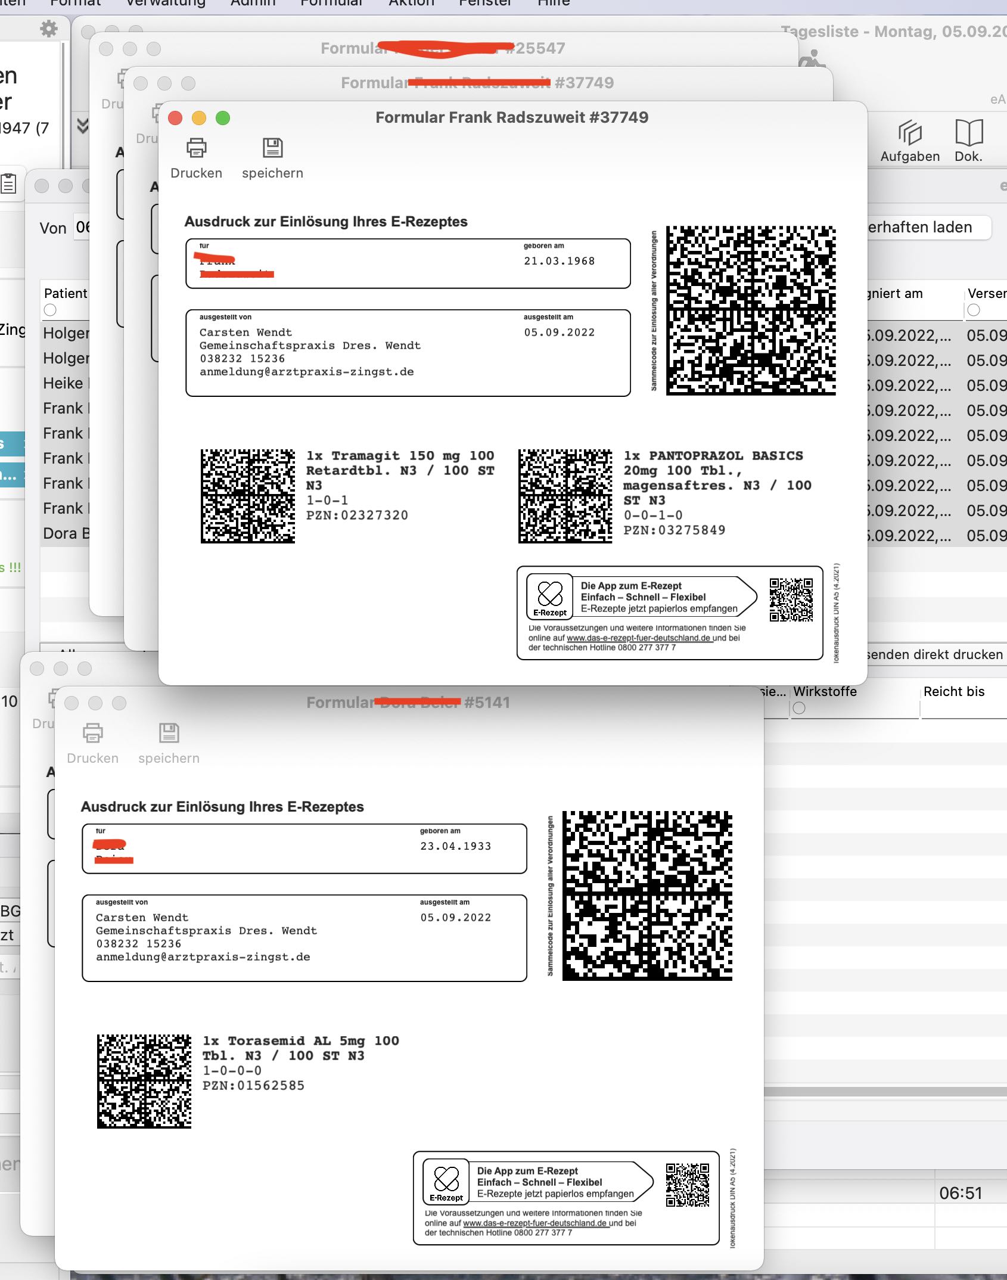
Task: Bring Formular #25547 window to front
Action: pos(443,48)
